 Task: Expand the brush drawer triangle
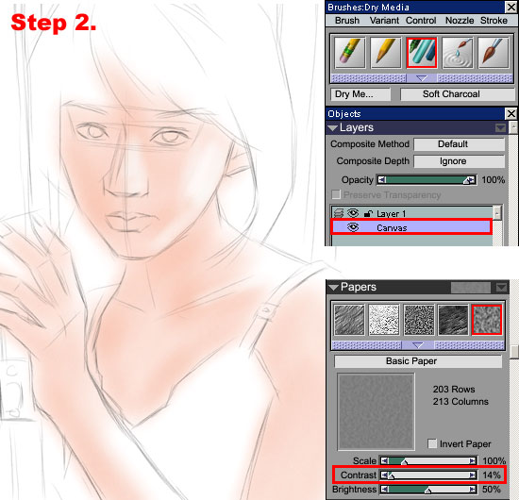coord(422,78)
